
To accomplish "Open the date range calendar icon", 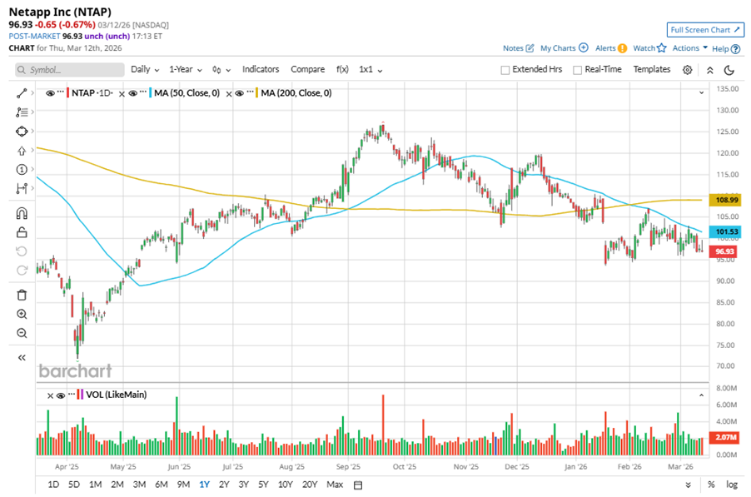I will coord(358,485).
